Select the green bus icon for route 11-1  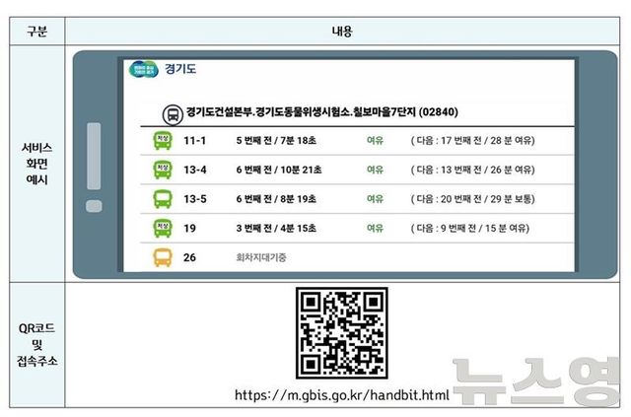coord(161,141)
